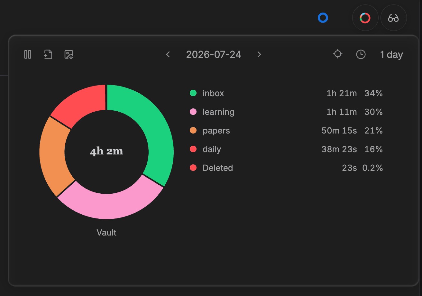Click the Vault label under the chart
Screen dimensions: 422x296
click(106, 232)
